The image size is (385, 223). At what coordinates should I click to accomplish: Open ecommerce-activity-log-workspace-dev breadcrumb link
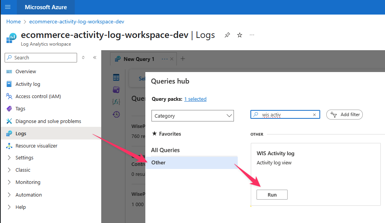[x=77, y=21]
